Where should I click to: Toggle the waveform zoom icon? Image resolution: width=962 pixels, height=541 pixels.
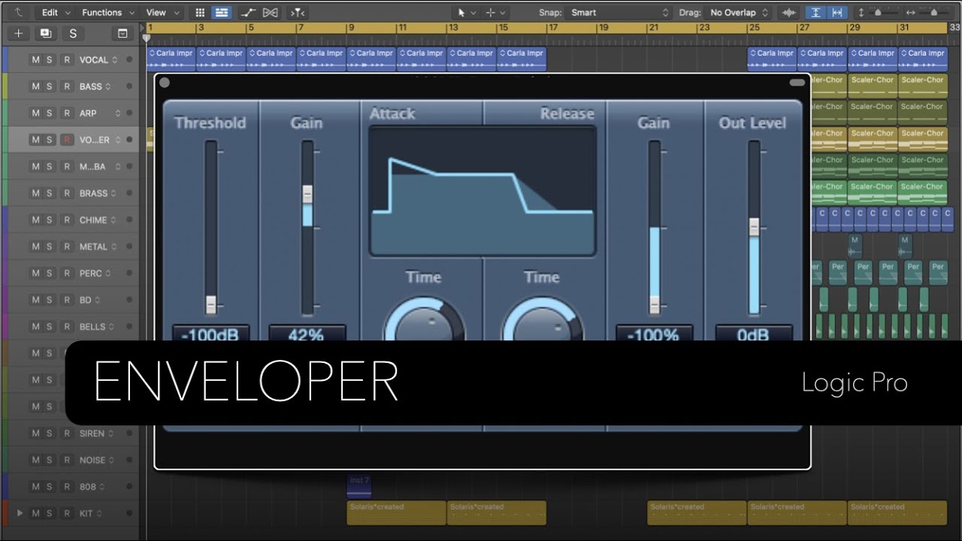point(789,12)
